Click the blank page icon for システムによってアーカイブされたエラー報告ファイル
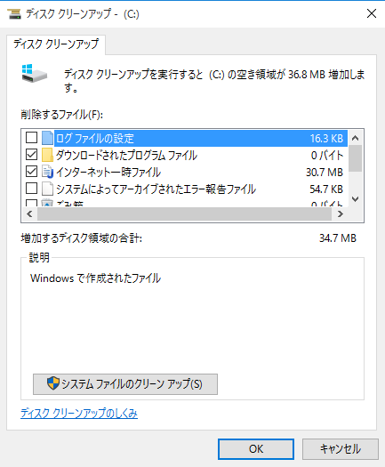Screen dimensions: 385x467 47,189
